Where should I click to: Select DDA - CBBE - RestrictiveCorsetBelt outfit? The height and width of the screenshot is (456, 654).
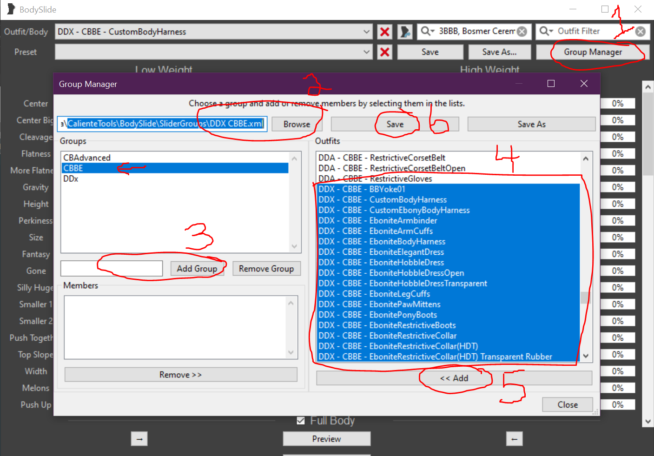pyautogui.click(x=448, y=158)
